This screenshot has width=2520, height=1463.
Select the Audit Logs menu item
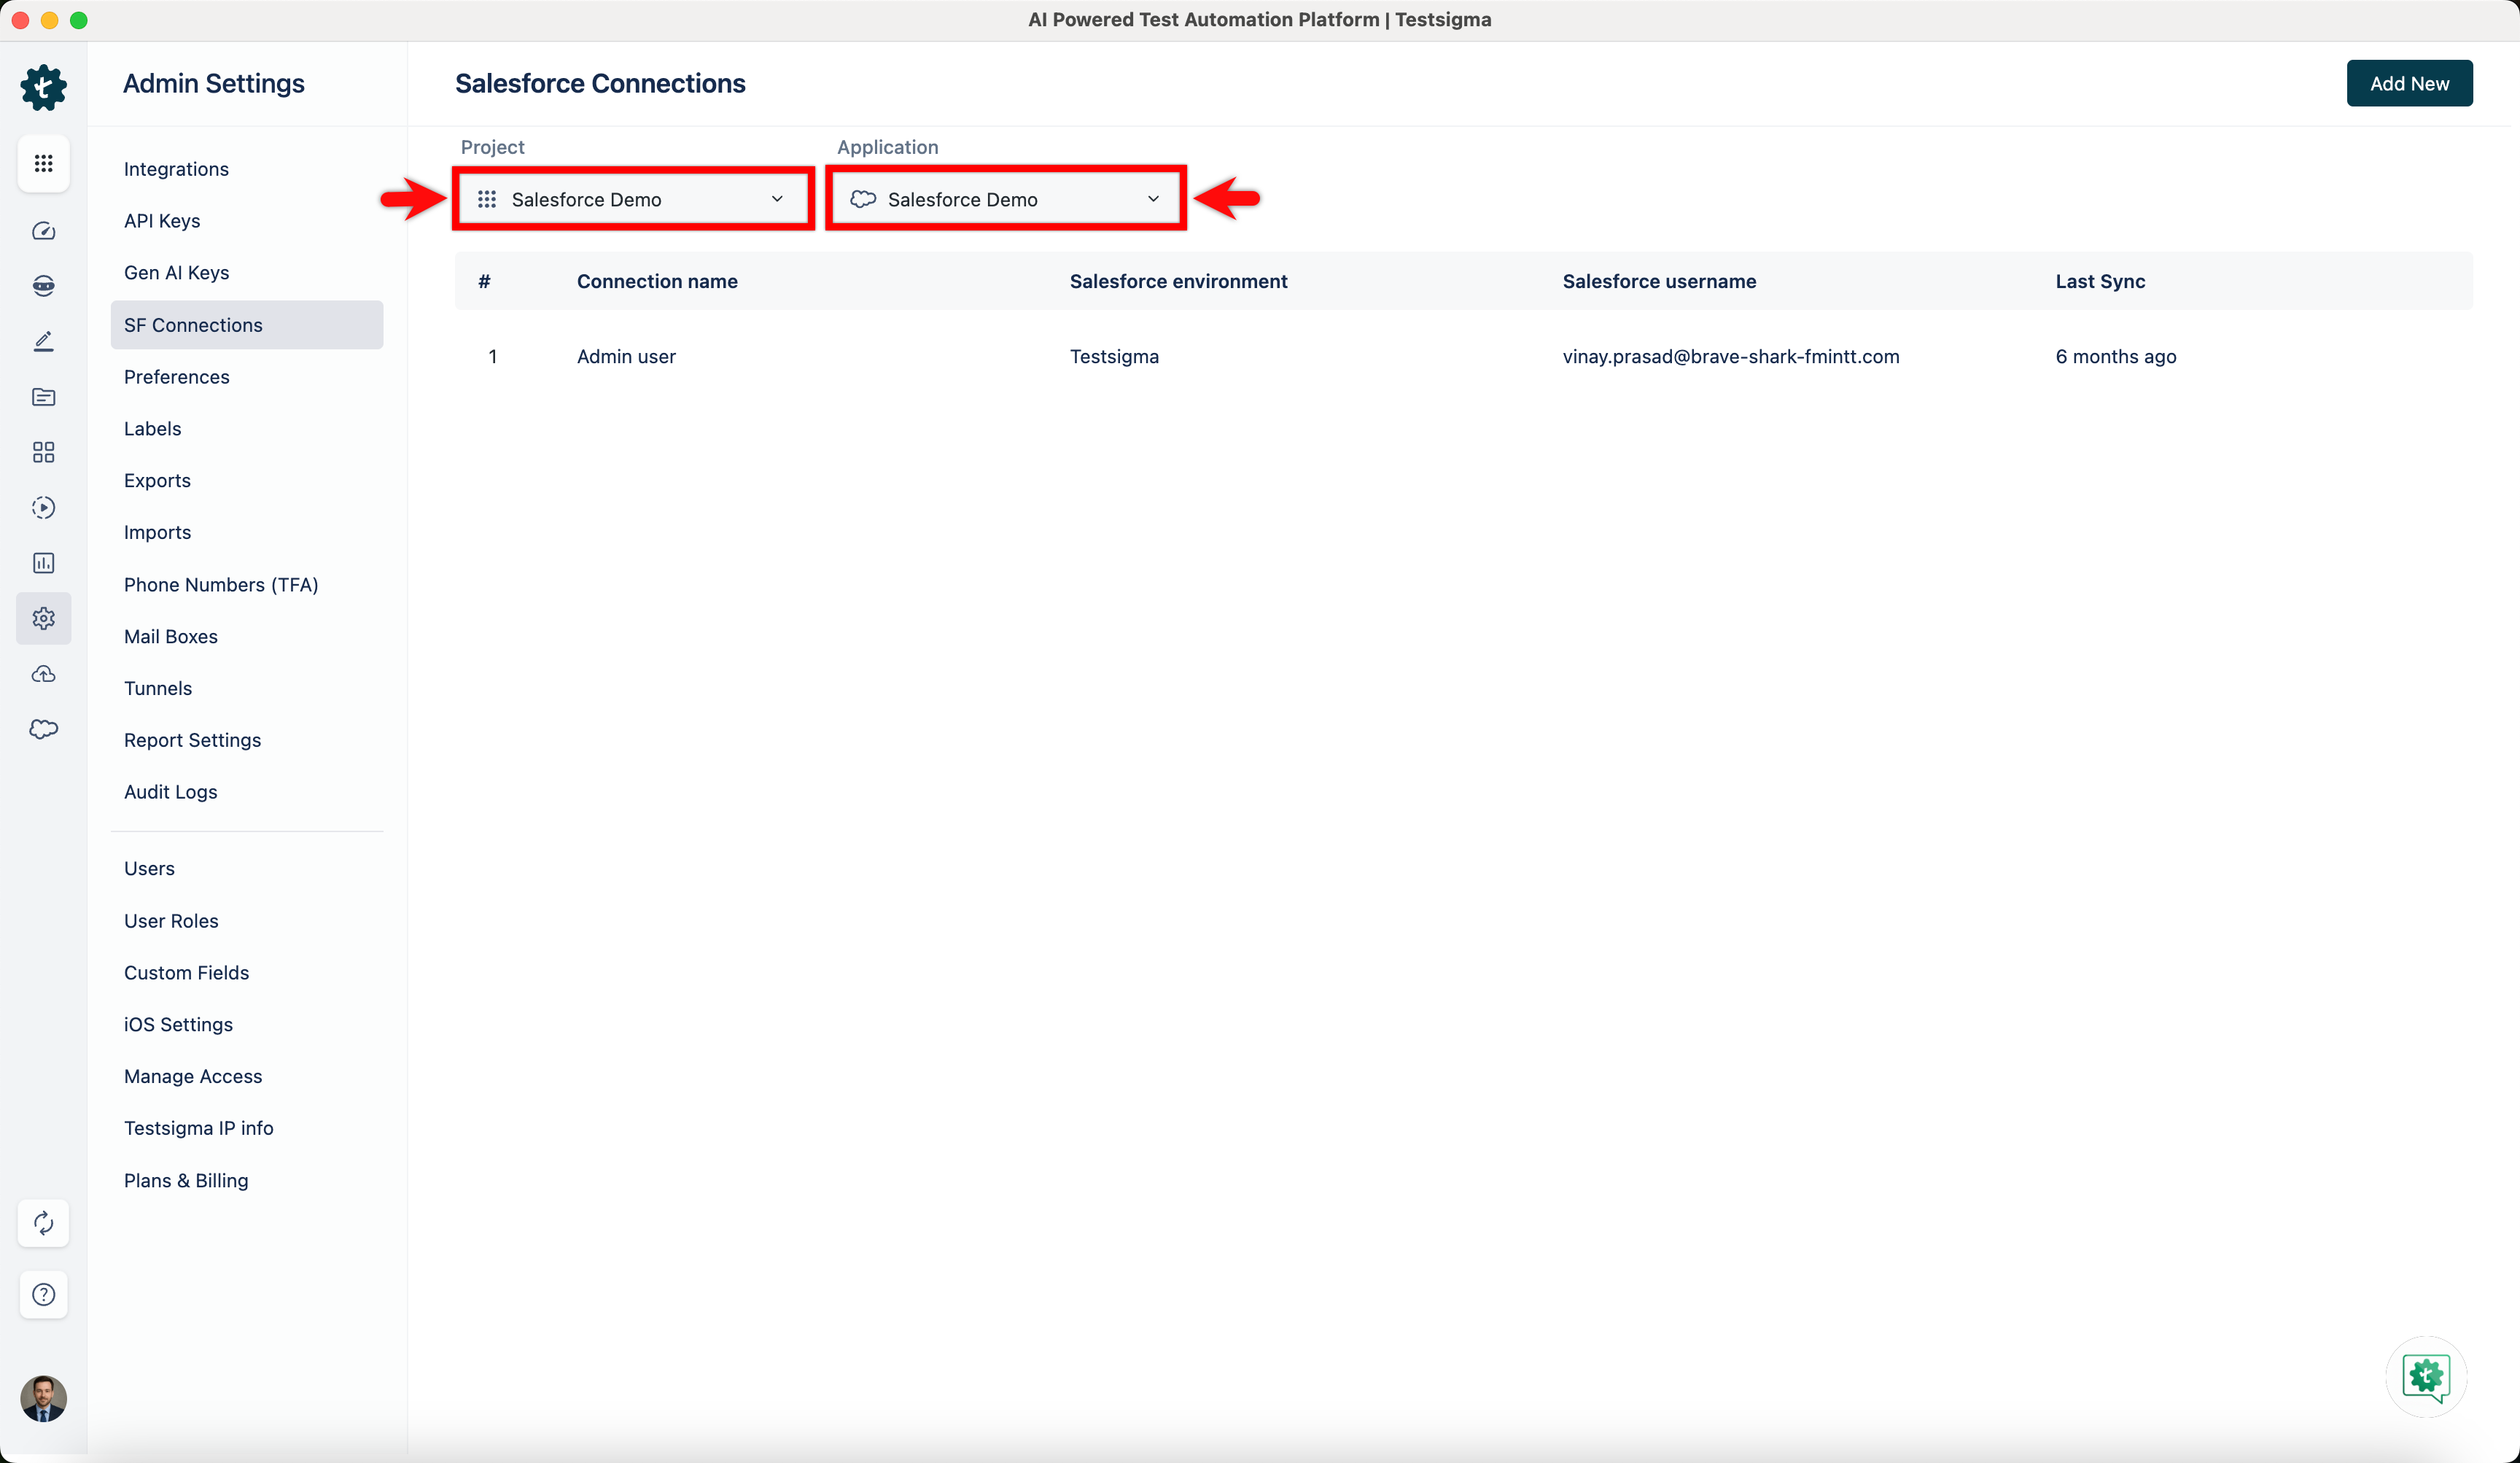click(170, 792)
